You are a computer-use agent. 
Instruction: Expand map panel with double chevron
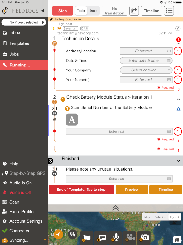[115, 208]
